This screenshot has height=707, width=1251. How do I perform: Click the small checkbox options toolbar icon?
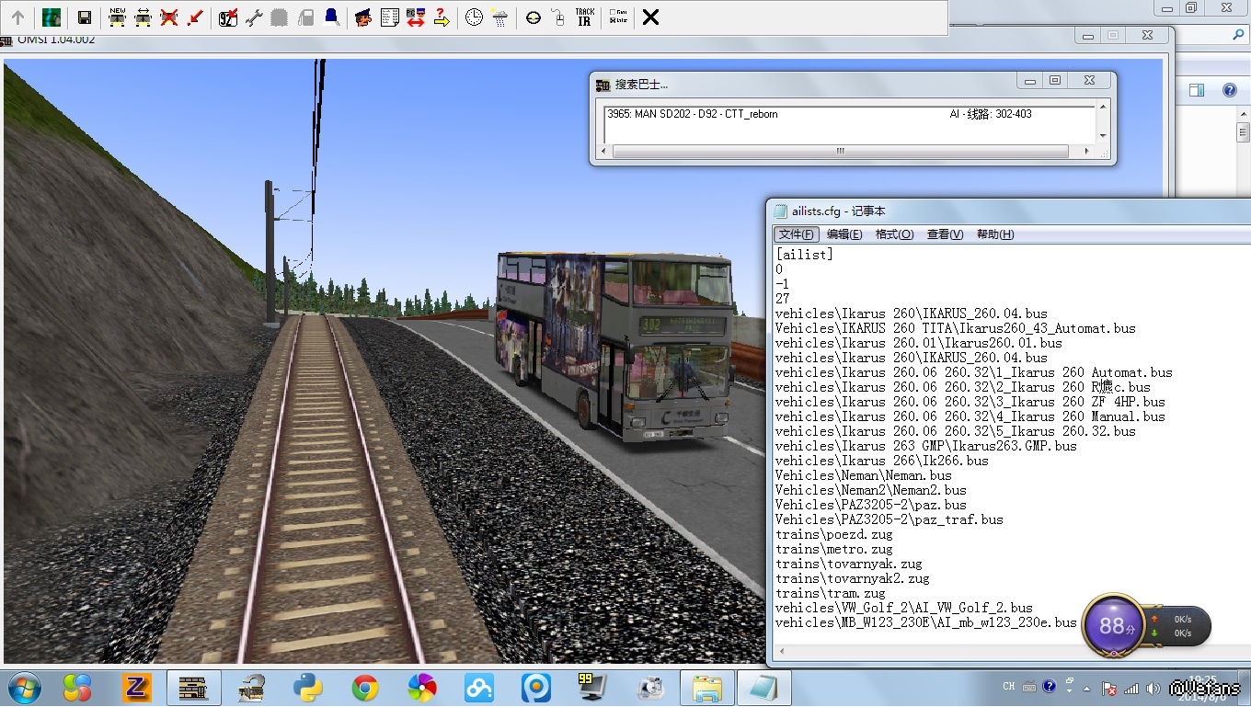point(617,17)
